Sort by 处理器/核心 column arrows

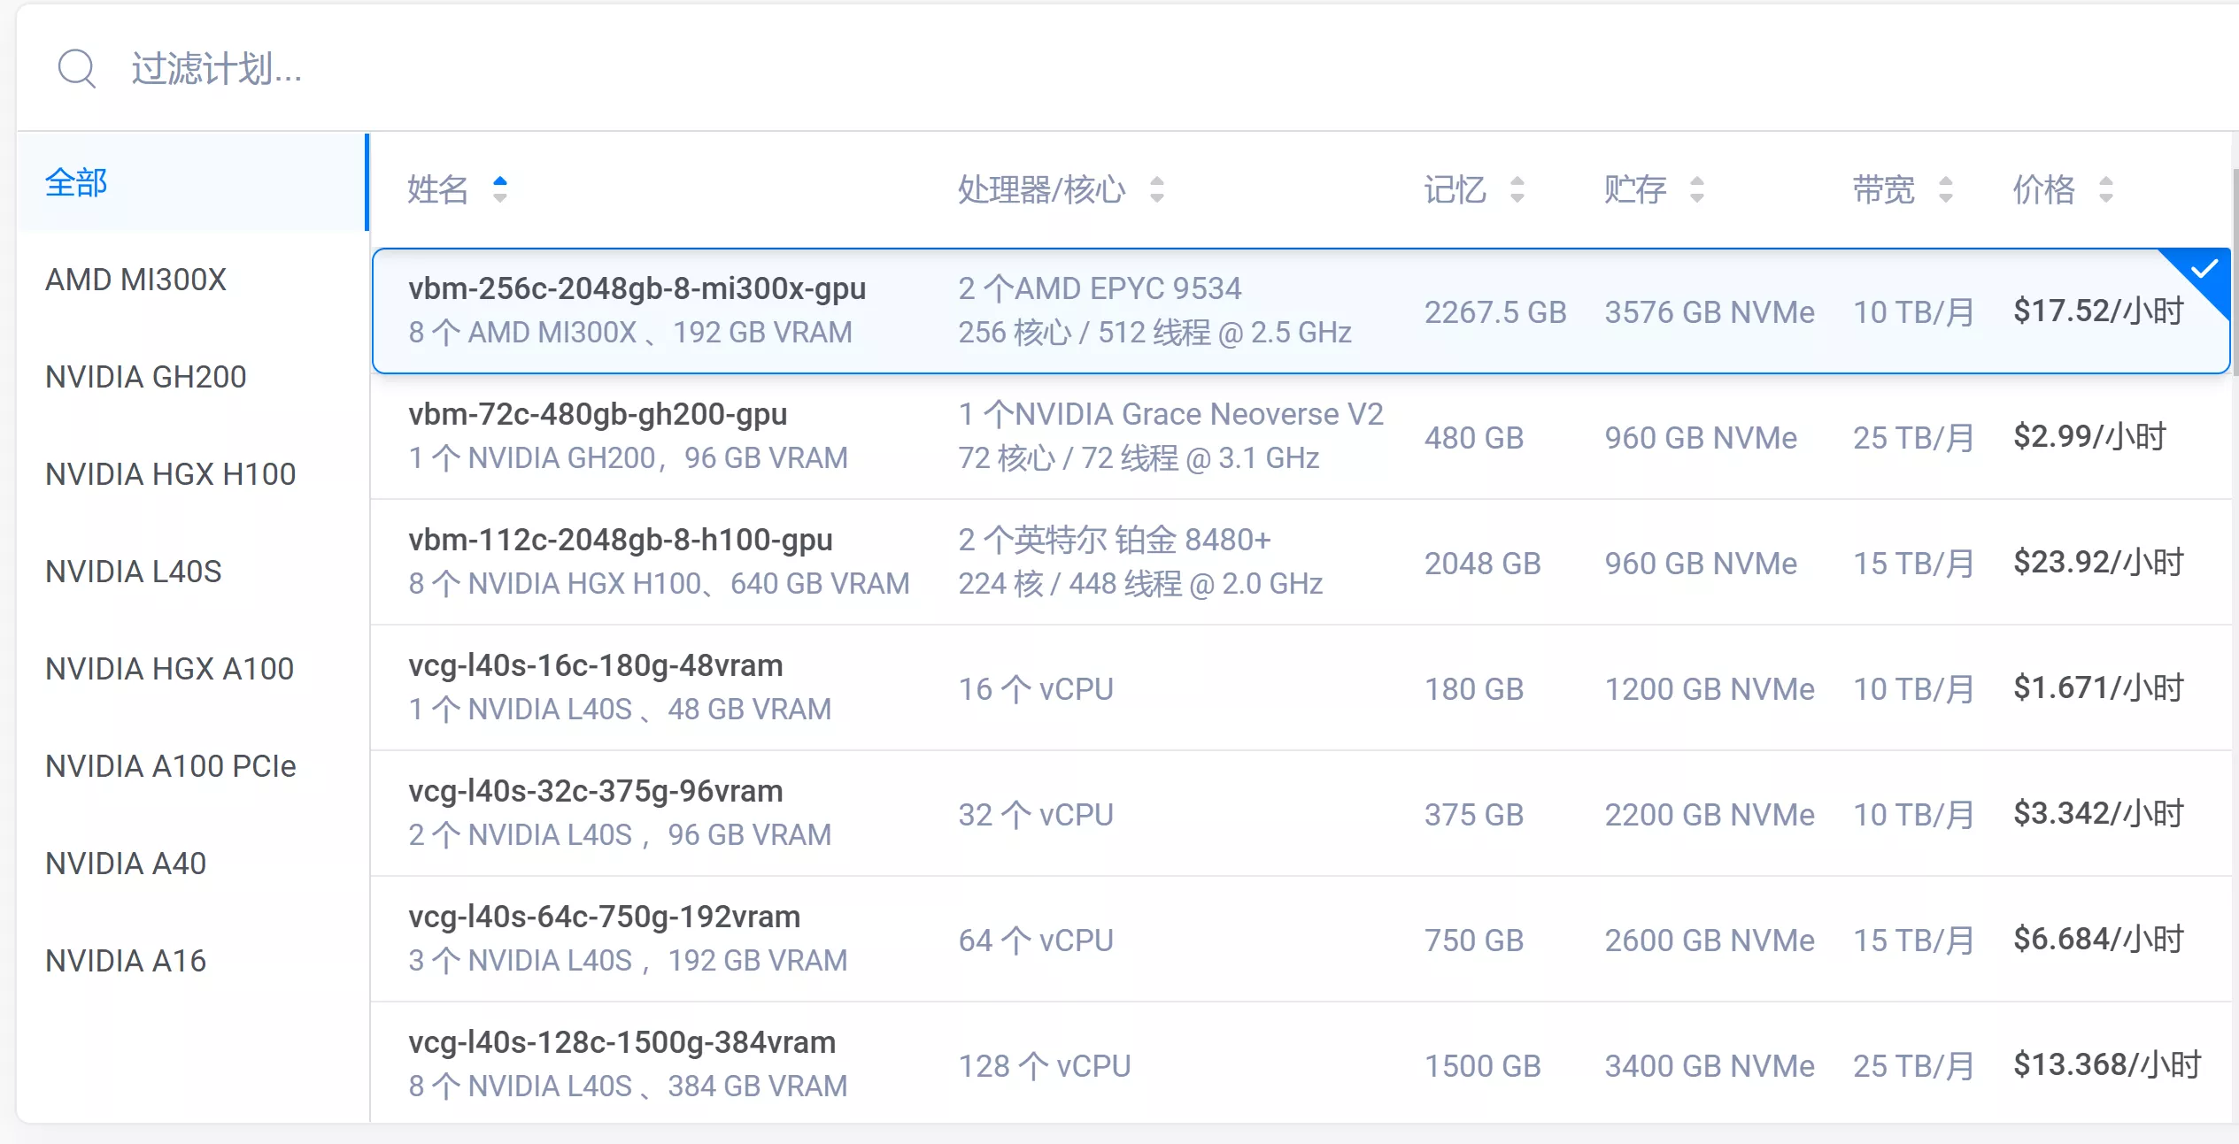click(1156, 189)
